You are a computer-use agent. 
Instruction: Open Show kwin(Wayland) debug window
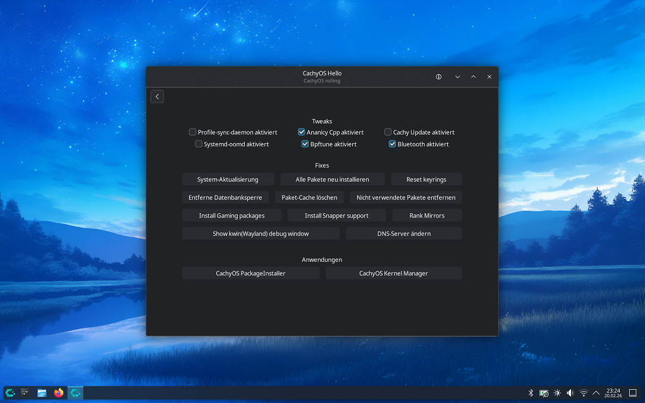261,234
